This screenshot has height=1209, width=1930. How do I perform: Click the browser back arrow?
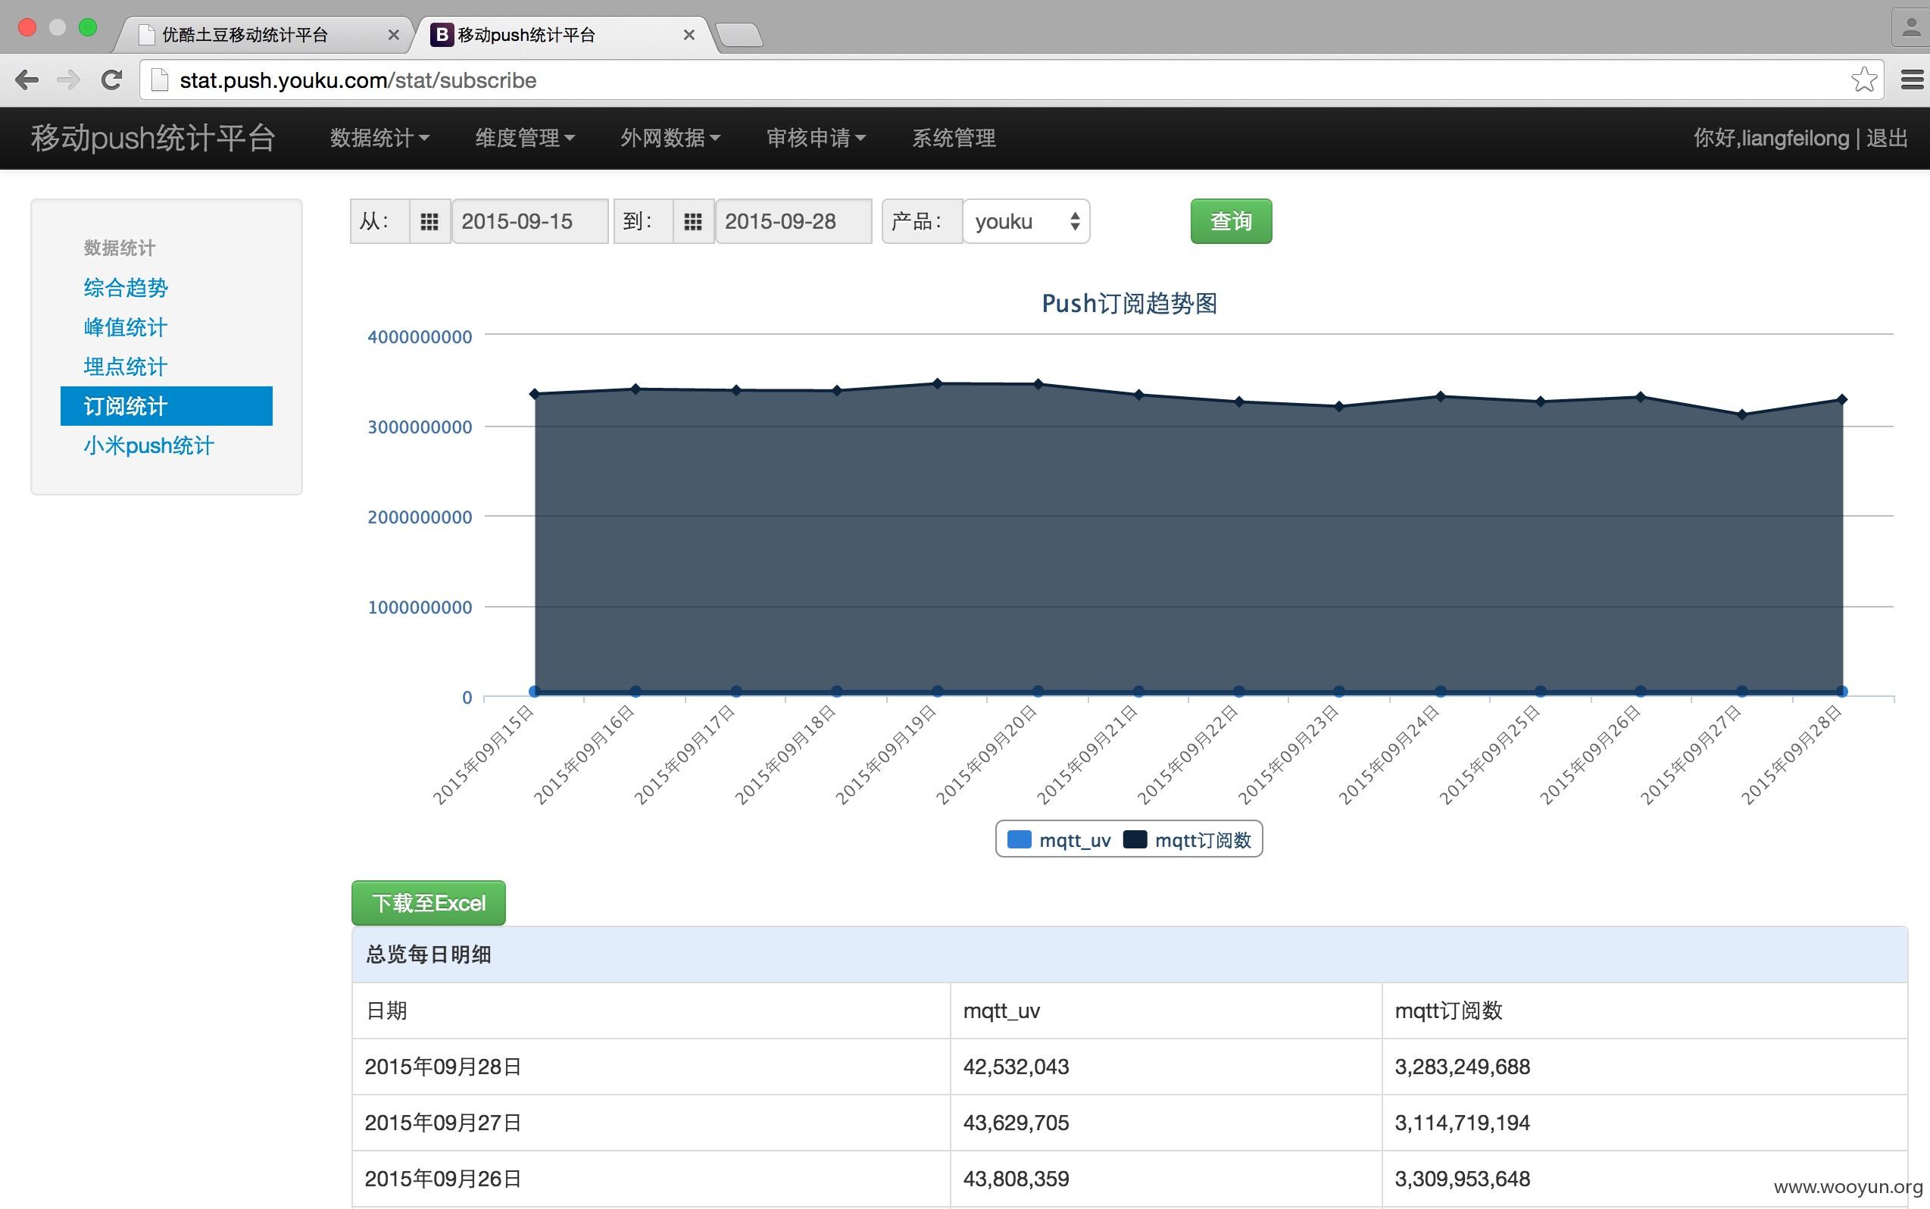point(27,80)
